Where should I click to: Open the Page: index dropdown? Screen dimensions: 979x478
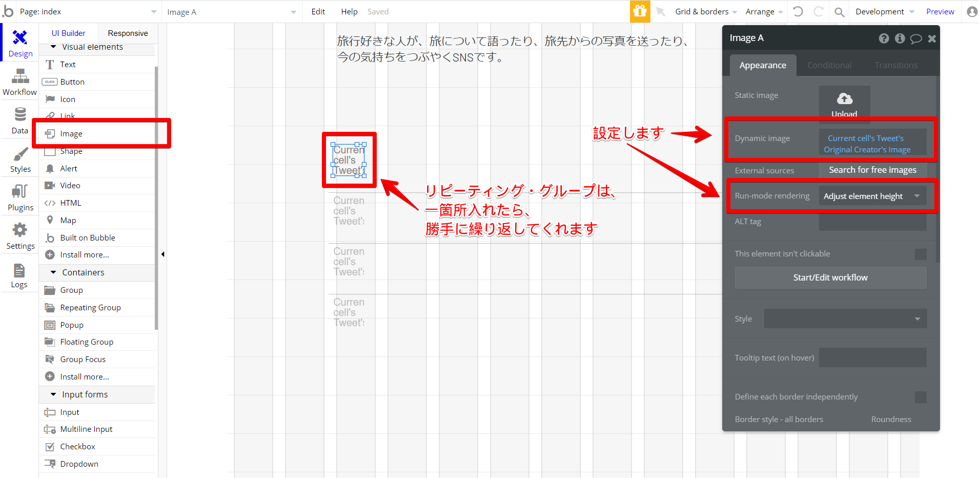[x=88, y=11]
